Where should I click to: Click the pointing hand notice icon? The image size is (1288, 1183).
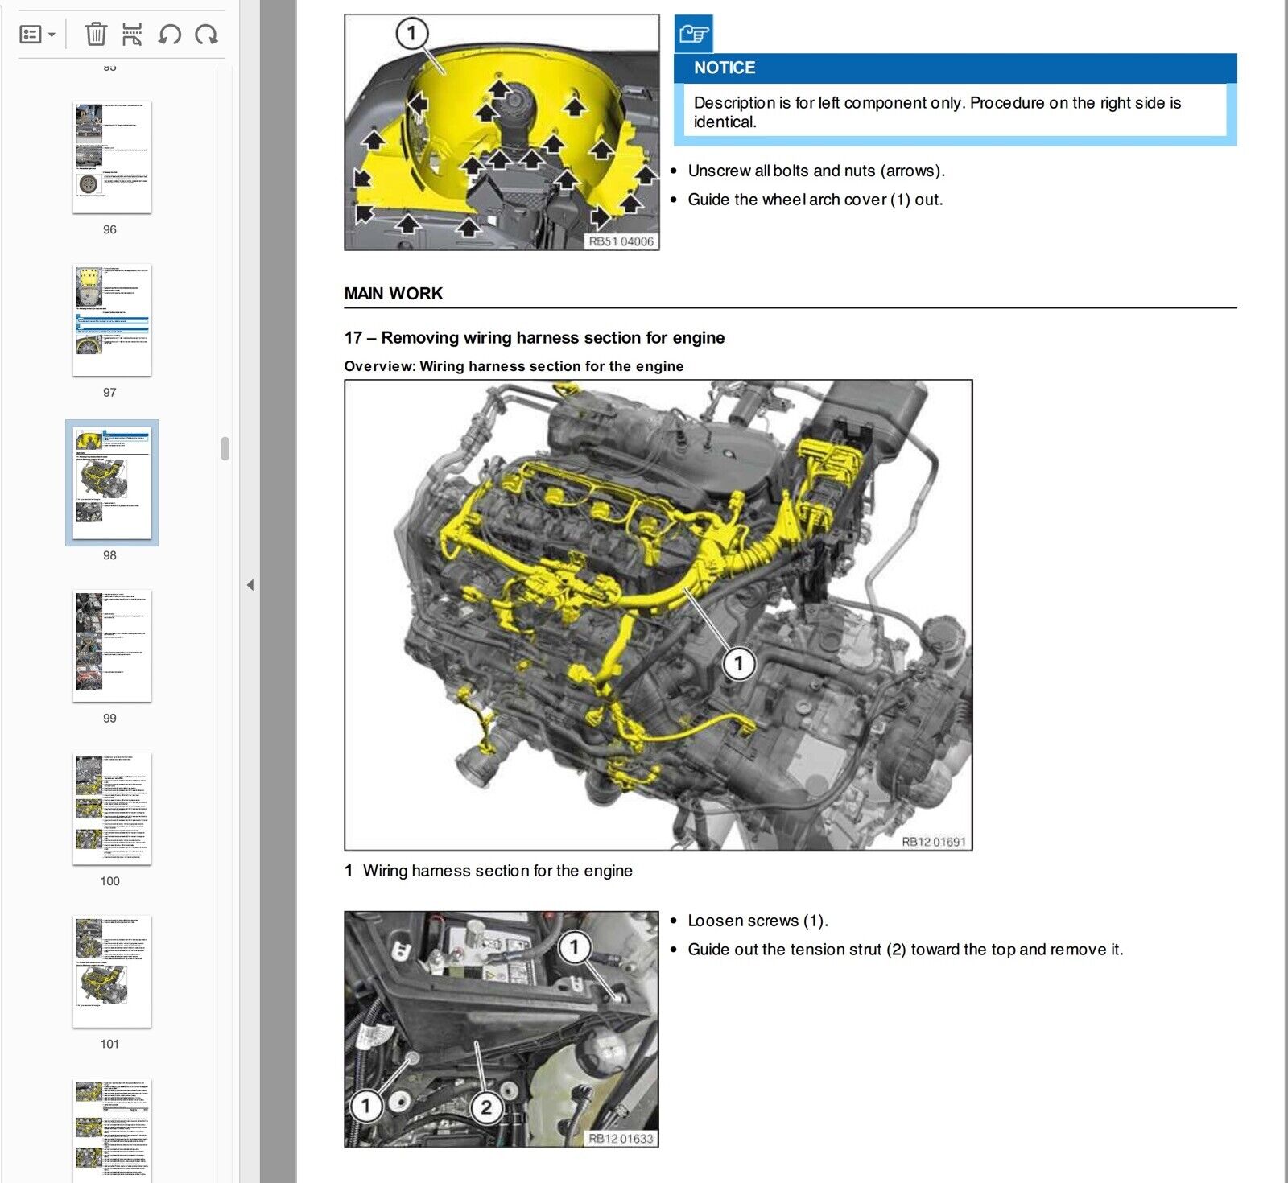[693, 34]
